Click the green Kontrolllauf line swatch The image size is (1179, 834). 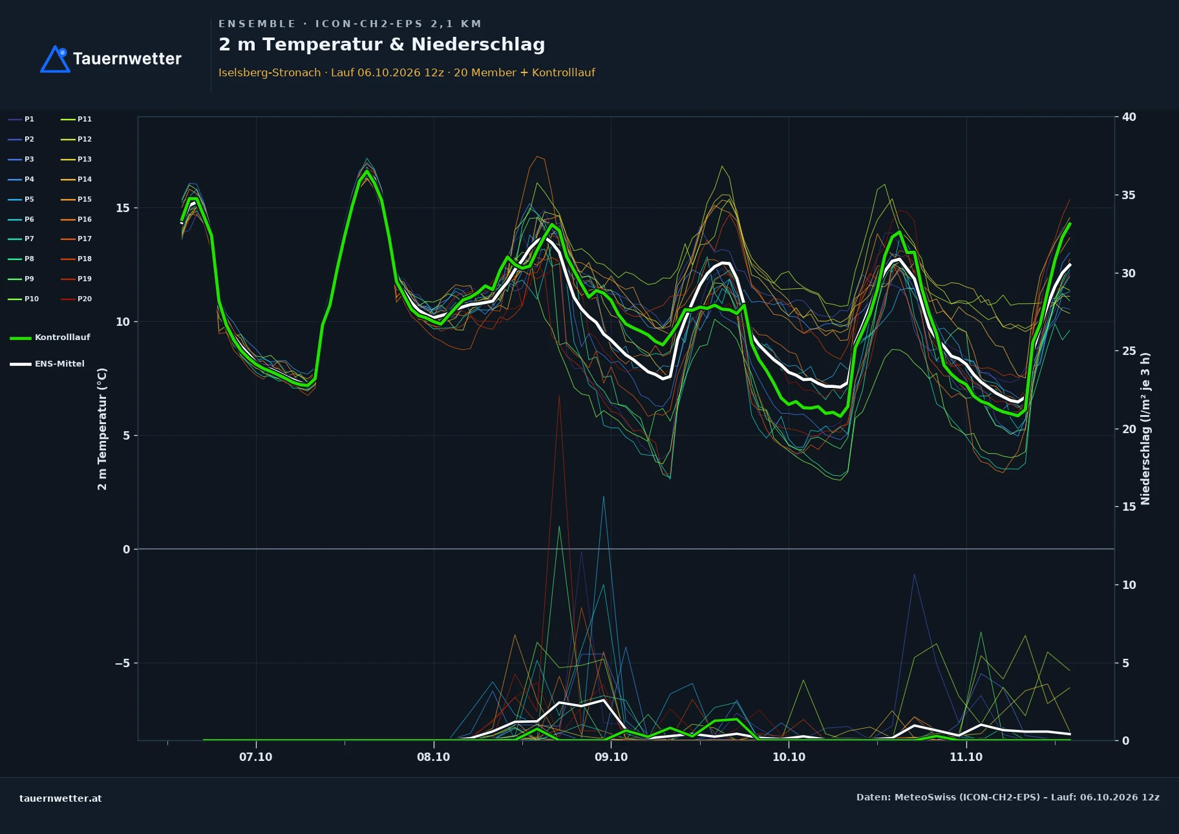coord(21,338)
